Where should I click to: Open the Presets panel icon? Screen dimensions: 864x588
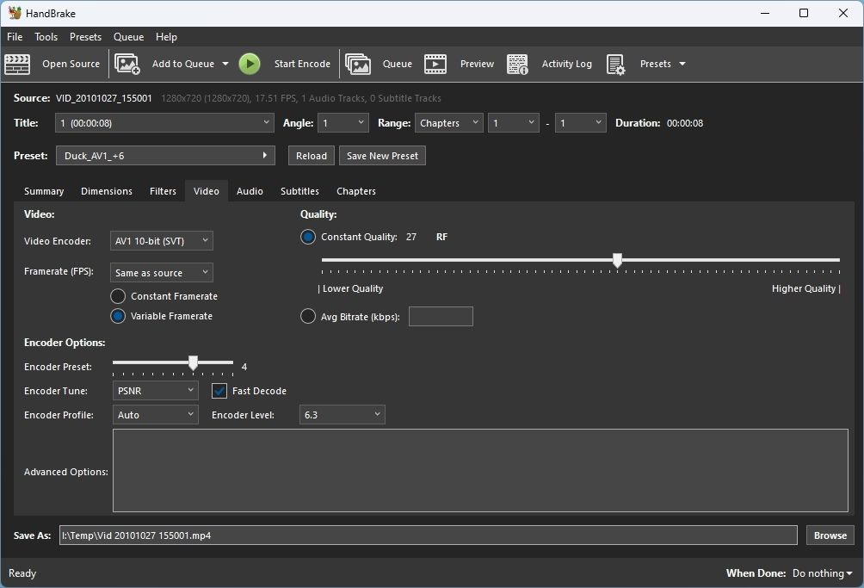[616, 64]
